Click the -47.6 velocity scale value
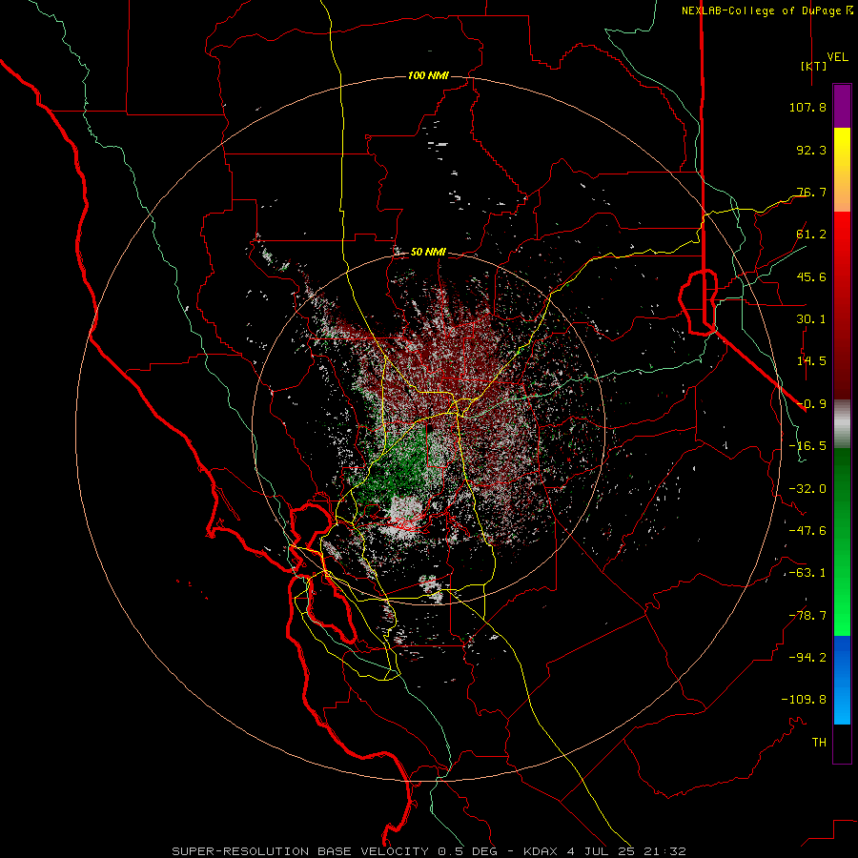 click(807, 531)
